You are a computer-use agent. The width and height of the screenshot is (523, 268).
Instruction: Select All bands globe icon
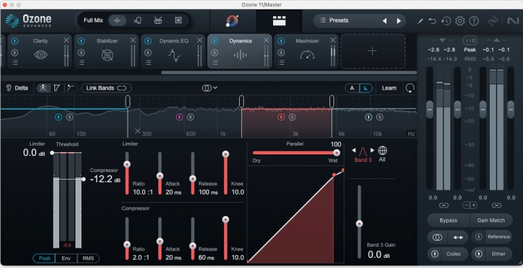tap(382, 151)
